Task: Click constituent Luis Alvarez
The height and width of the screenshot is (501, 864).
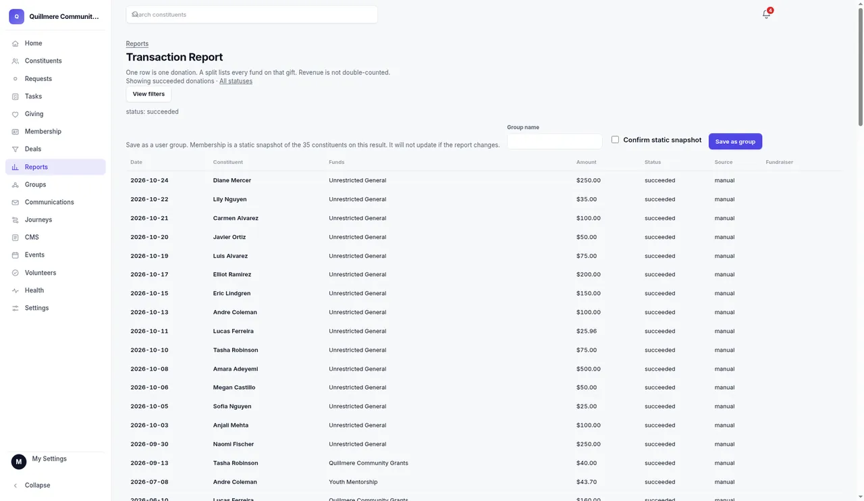Action: 230,256
